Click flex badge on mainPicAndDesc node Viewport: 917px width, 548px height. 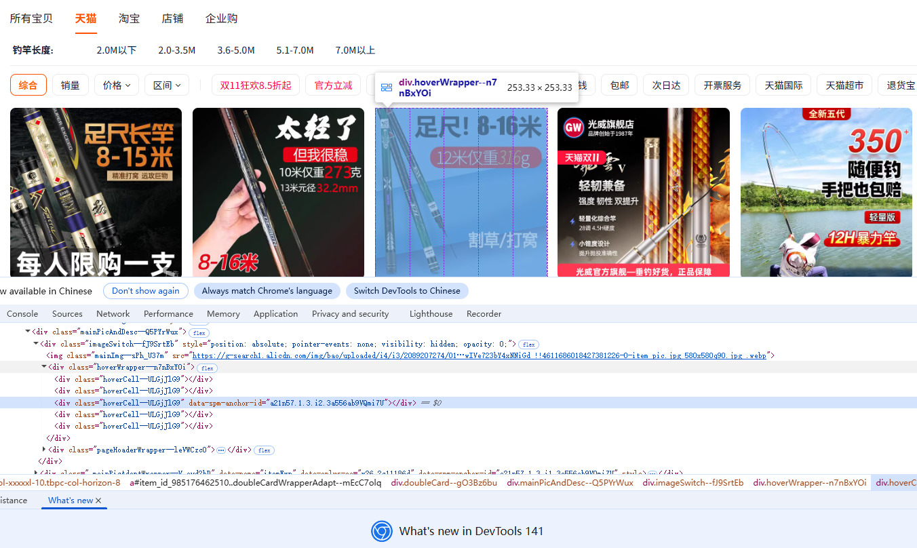click(x=199, y=332)
